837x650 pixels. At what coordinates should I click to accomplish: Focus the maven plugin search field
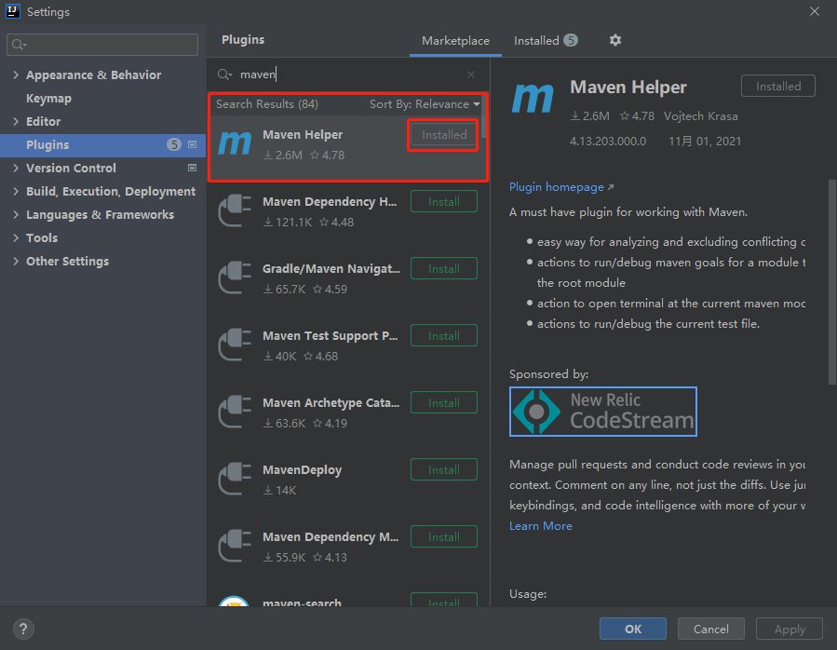(347, 74)
